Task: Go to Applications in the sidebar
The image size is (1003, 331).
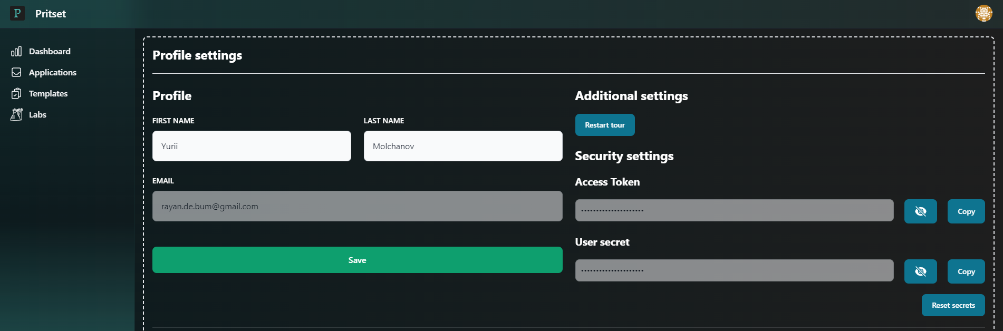Action: 52,72
